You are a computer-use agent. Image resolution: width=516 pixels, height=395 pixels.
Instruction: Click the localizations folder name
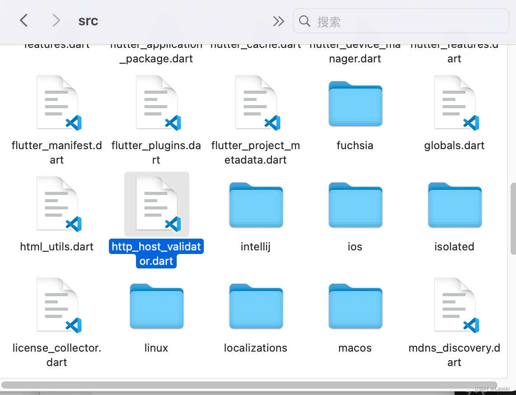pyautogui.click(x=255, y=348)
